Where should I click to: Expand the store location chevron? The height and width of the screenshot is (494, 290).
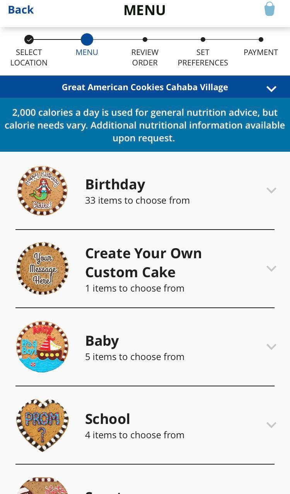click(271, 89)
